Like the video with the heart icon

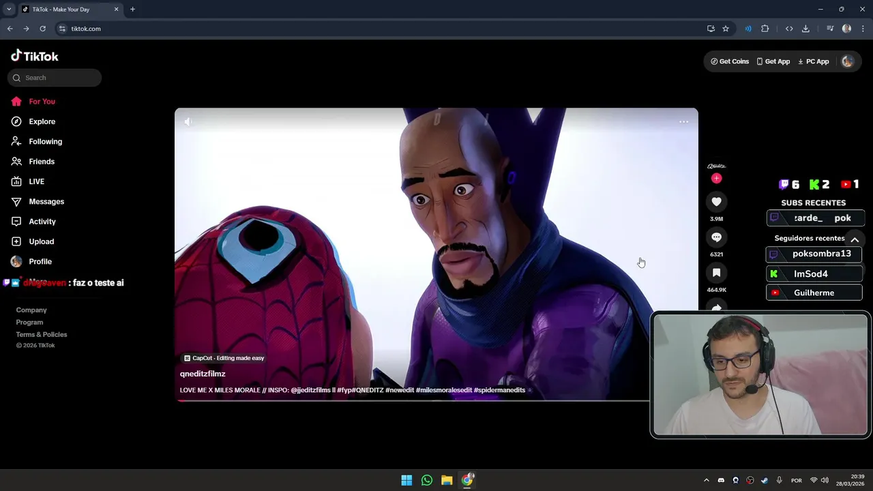pyautogui.click(x=716, y=202)
